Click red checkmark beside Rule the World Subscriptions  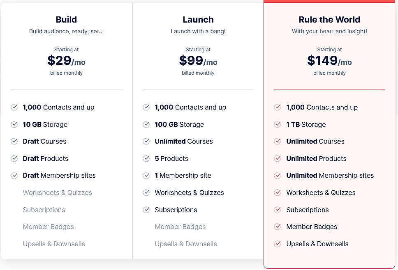(x=278, y=210)
